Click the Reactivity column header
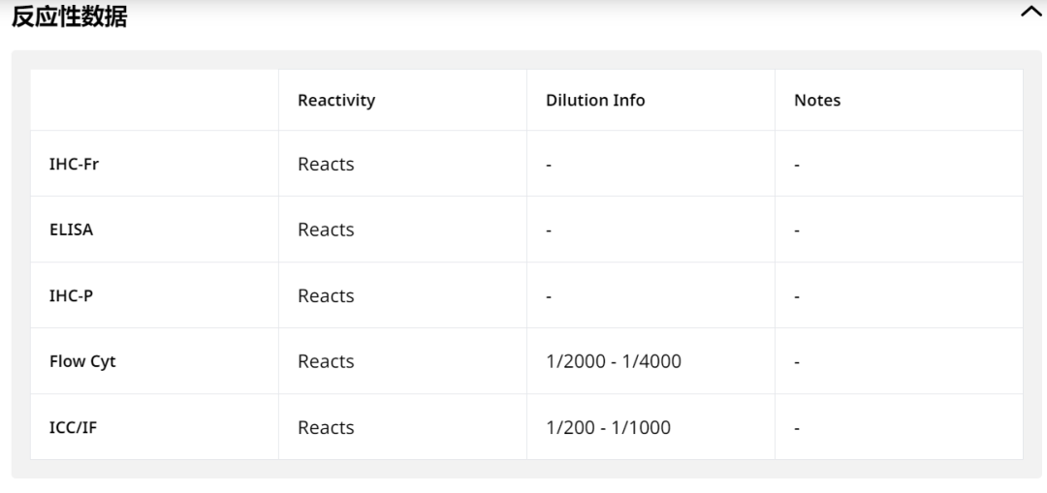The width and height of the screenshot is (1047, 493). pyautogui.click(x=335, y=100)
